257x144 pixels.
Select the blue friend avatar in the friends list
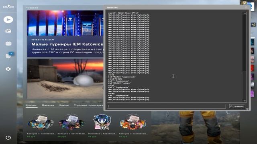tap(252, 42)
